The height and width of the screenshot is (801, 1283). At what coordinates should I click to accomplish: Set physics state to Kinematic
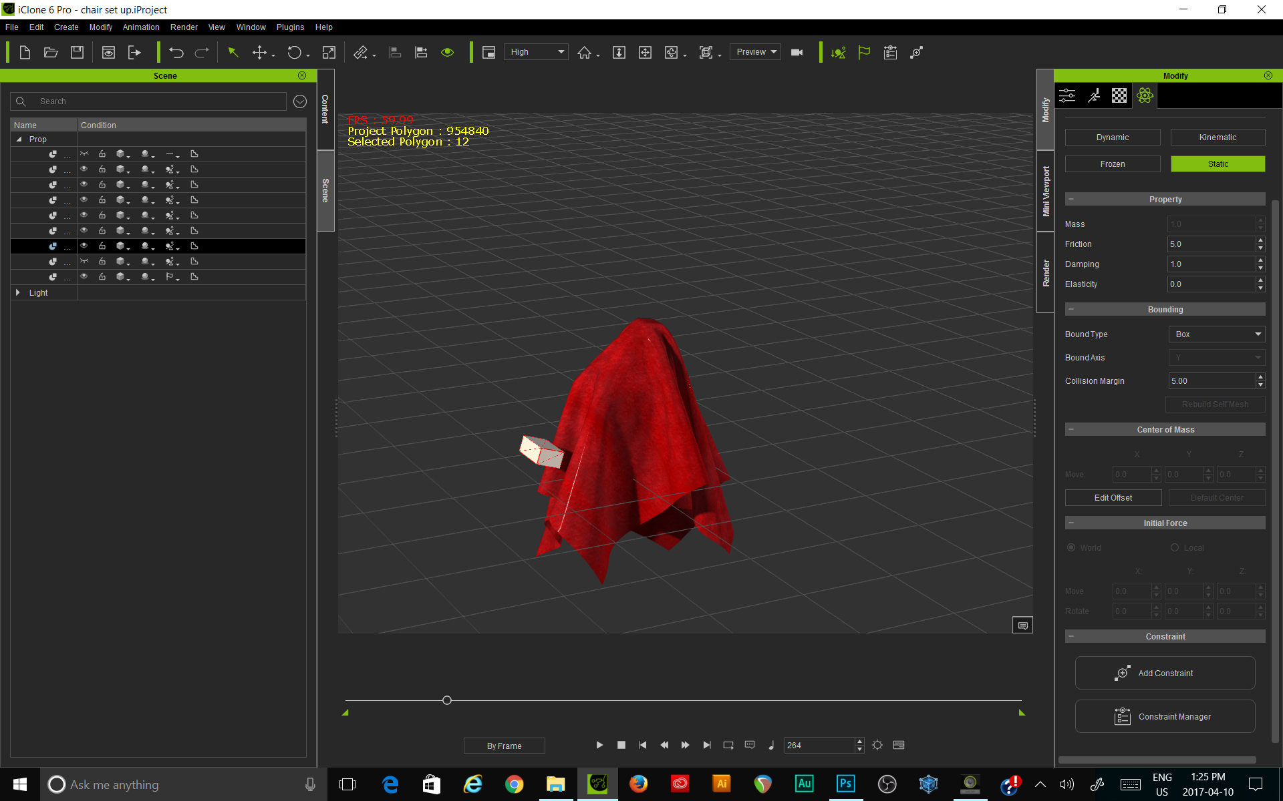point(1218,137)
